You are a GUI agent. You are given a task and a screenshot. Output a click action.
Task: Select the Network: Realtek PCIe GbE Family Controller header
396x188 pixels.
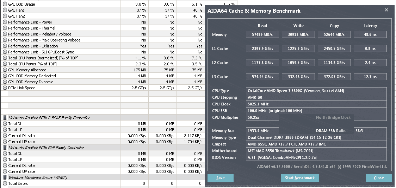(46, 148)
